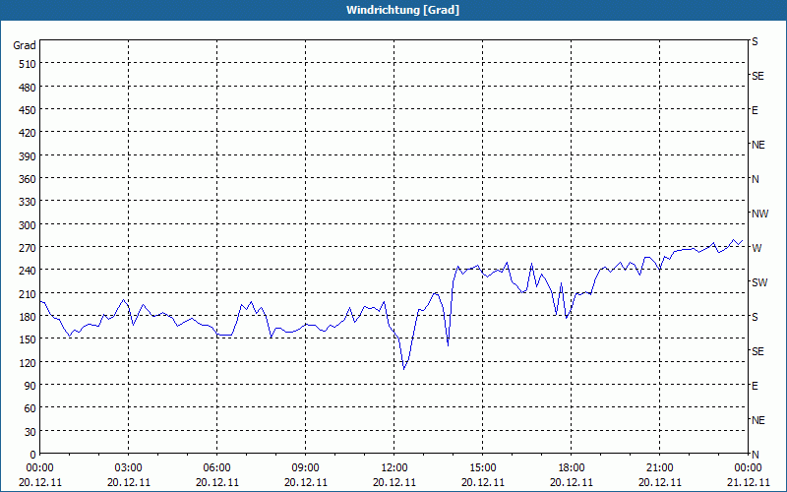Screen dimensions: 787x492
Task: Click y-axis label 420
Action: pos(29,133)
